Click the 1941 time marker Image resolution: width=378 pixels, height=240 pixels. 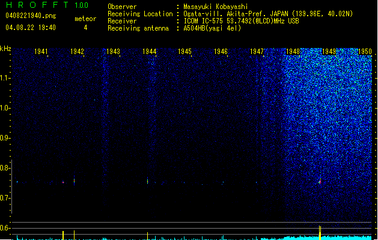pyautogui.click(x=41, y=52)
